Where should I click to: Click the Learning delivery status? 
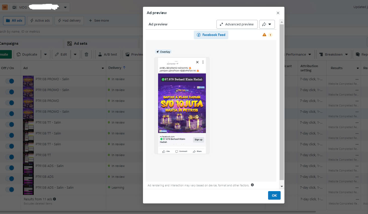118,188
